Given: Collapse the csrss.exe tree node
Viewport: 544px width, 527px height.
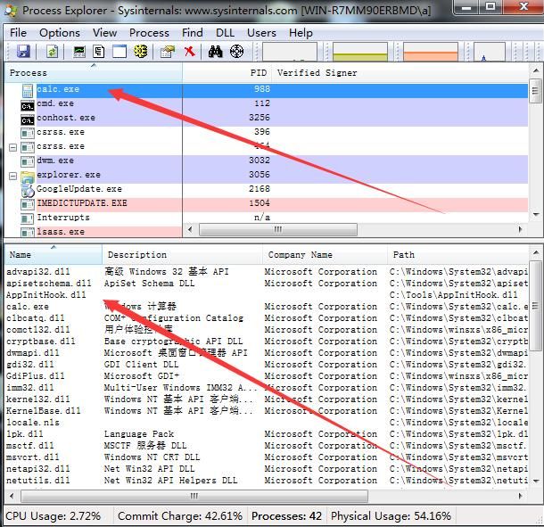Looking at the screenshot, I should [x=12, y=147].
